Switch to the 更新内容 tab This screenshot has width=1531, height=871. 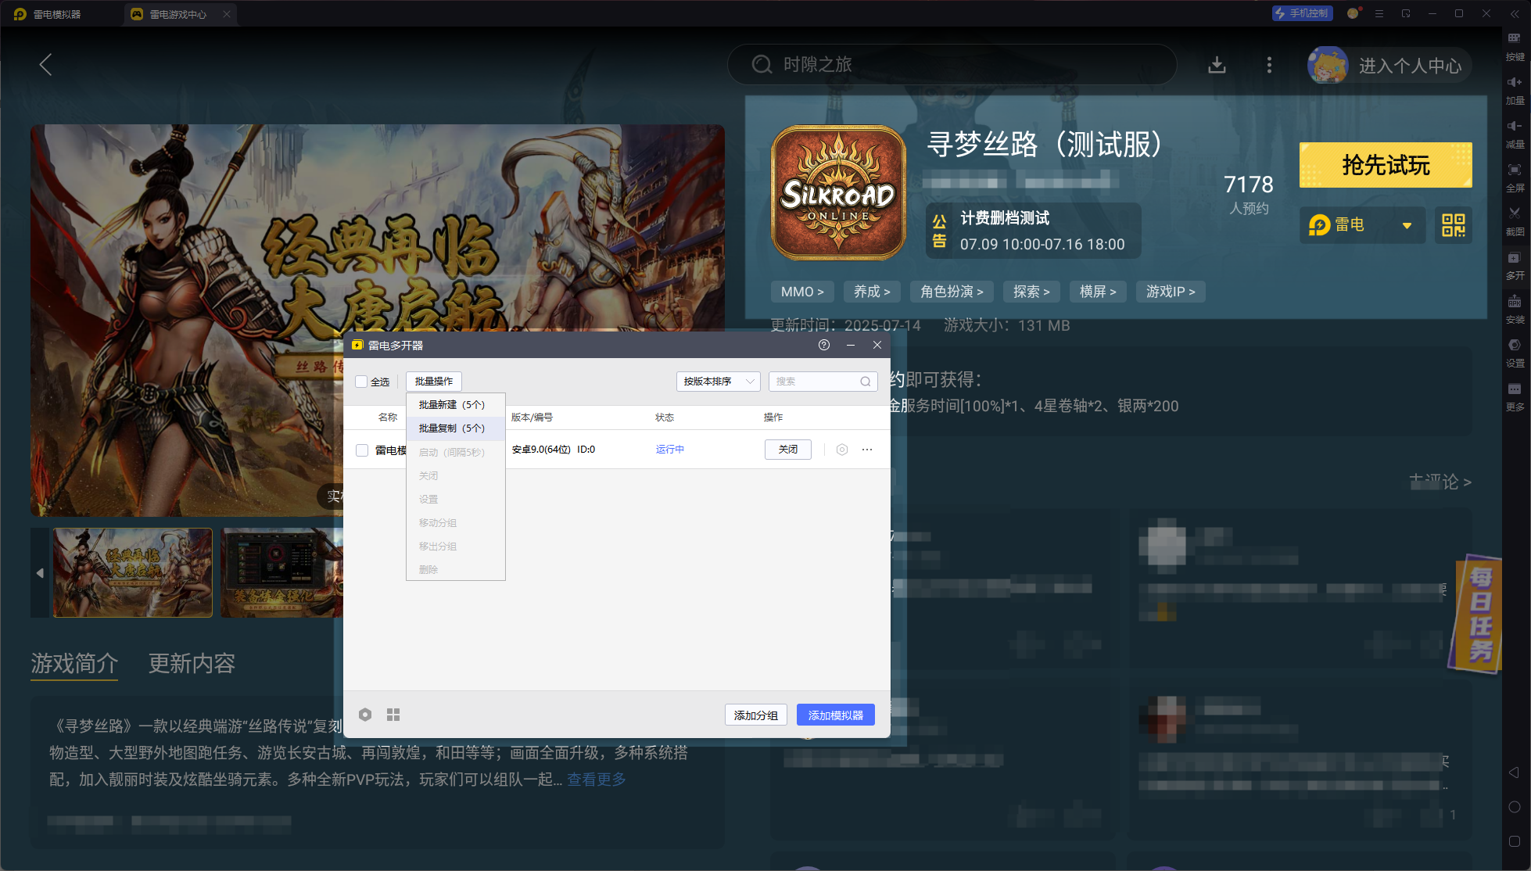(192, 664)
